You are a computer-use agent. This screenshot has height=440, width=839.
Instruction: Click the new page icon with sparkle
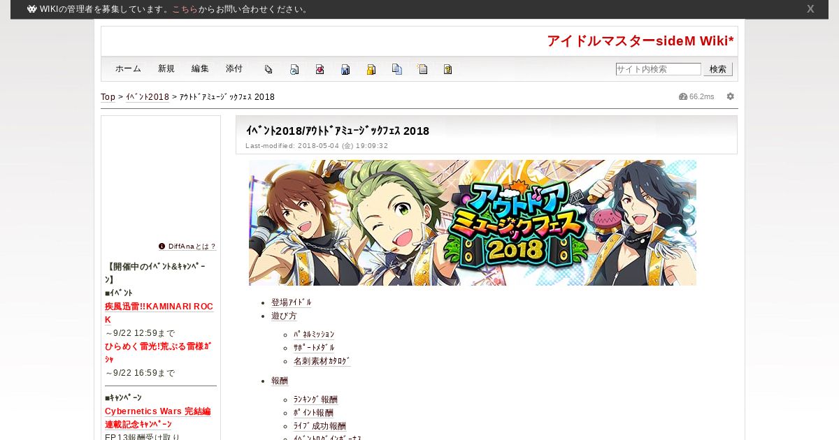point(422,69)
